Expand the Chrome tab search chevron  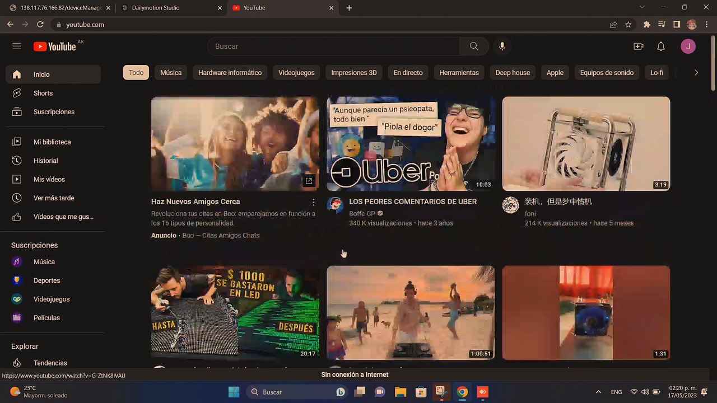click(642, 7)
